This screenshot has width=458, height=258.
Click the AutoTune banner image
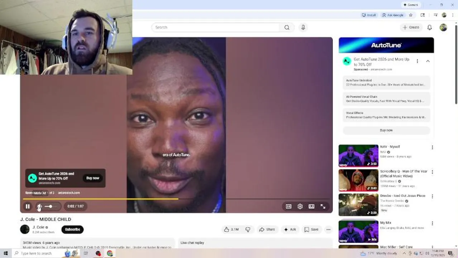(386, 45)
